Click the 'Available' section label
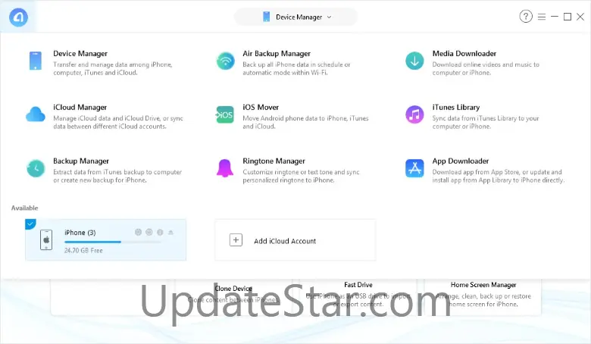 point(24,208)
